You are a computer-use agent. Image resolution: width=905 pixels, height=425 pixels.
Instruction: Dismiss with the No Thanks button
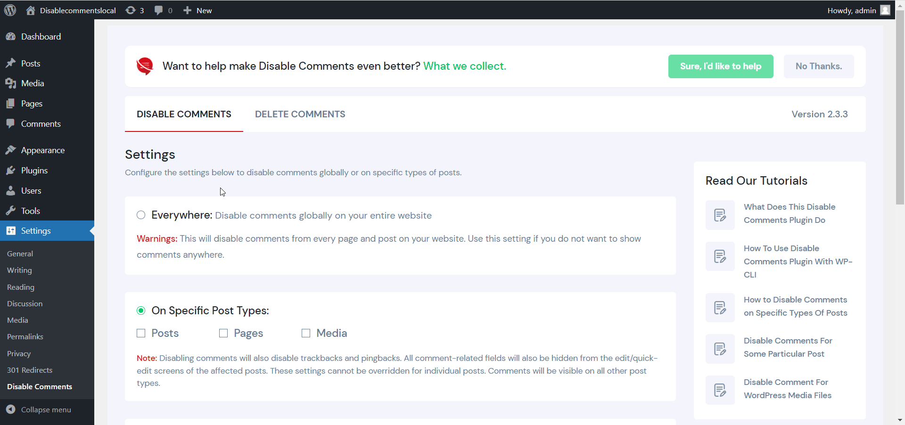(x=818, y=66)
